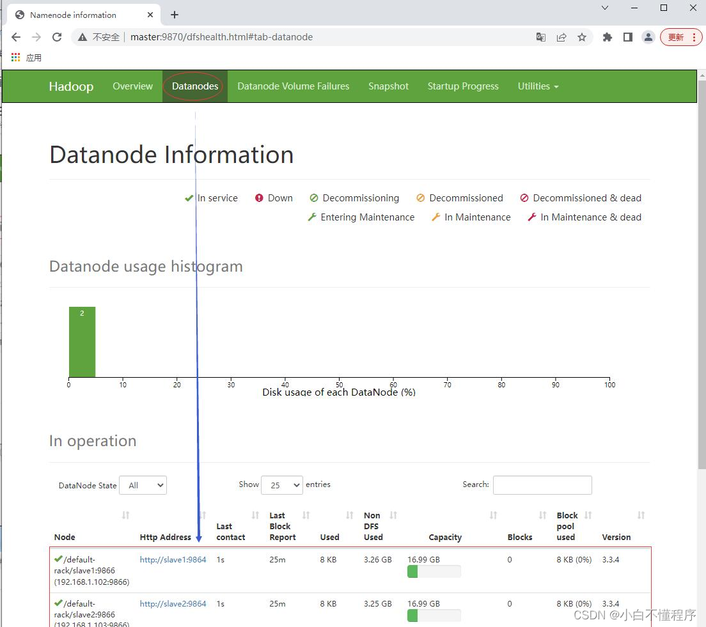Switch to the Overview tab
This screenshot has height=627, width=706.
pos(132,86)
